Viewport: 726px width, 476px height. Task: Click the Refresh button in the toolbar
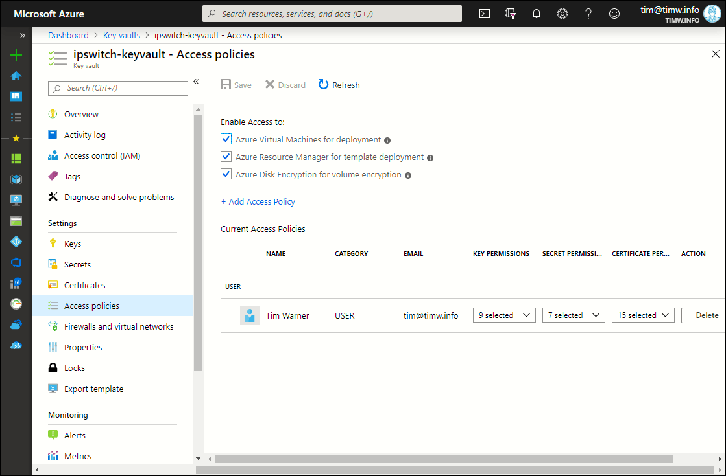tap(339, 85)
